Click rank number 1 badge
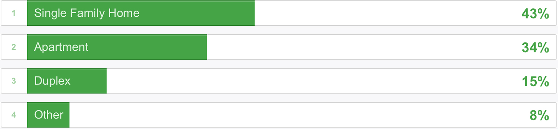The image size is (558, 129). [x=14, y=13]
